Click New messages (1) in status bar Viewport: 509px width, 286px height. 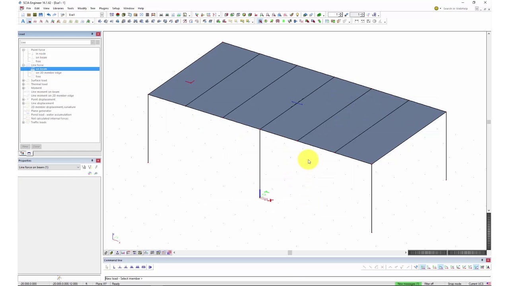click(x=408, y=284)
